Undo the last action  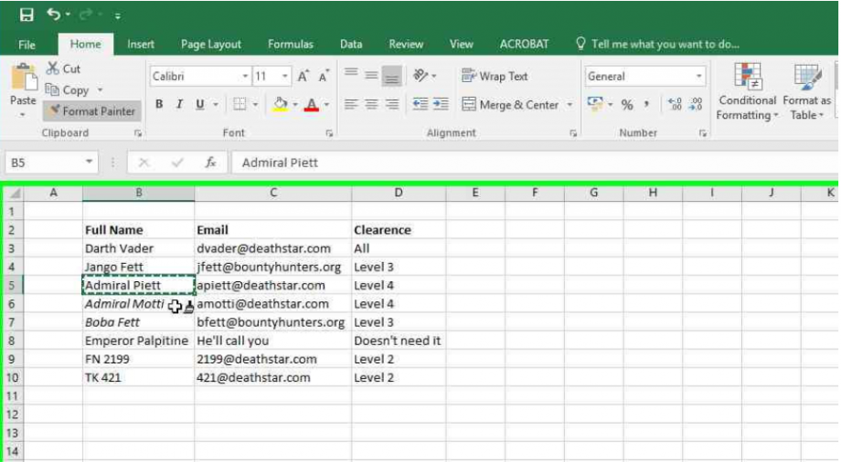54,14
